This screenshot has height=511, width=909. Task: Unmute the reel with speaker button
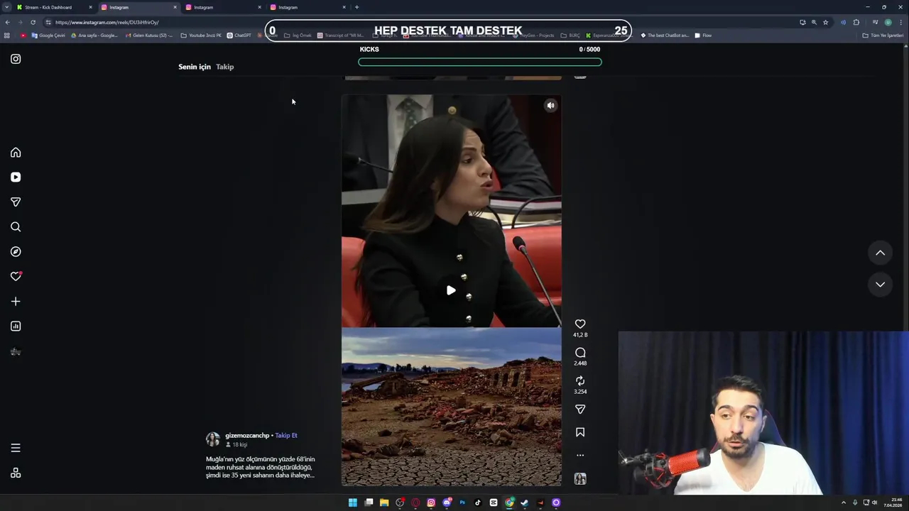tap(550, 106)
